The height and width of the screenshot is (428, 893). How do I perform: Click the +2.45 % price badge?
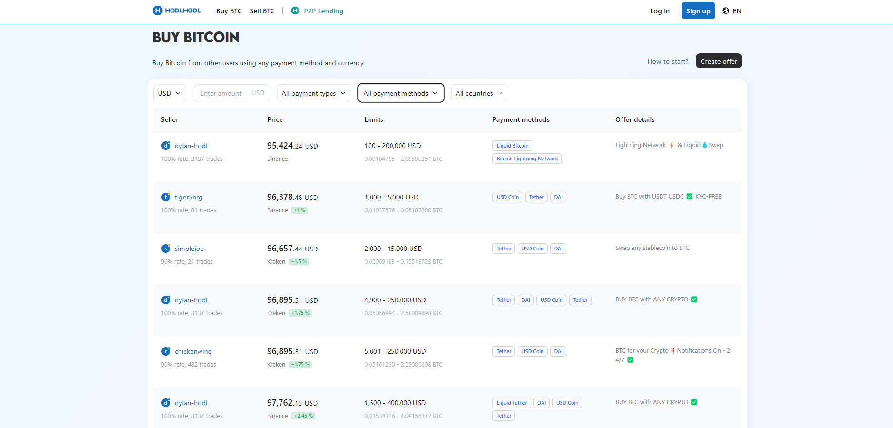(x=303, y=416)
